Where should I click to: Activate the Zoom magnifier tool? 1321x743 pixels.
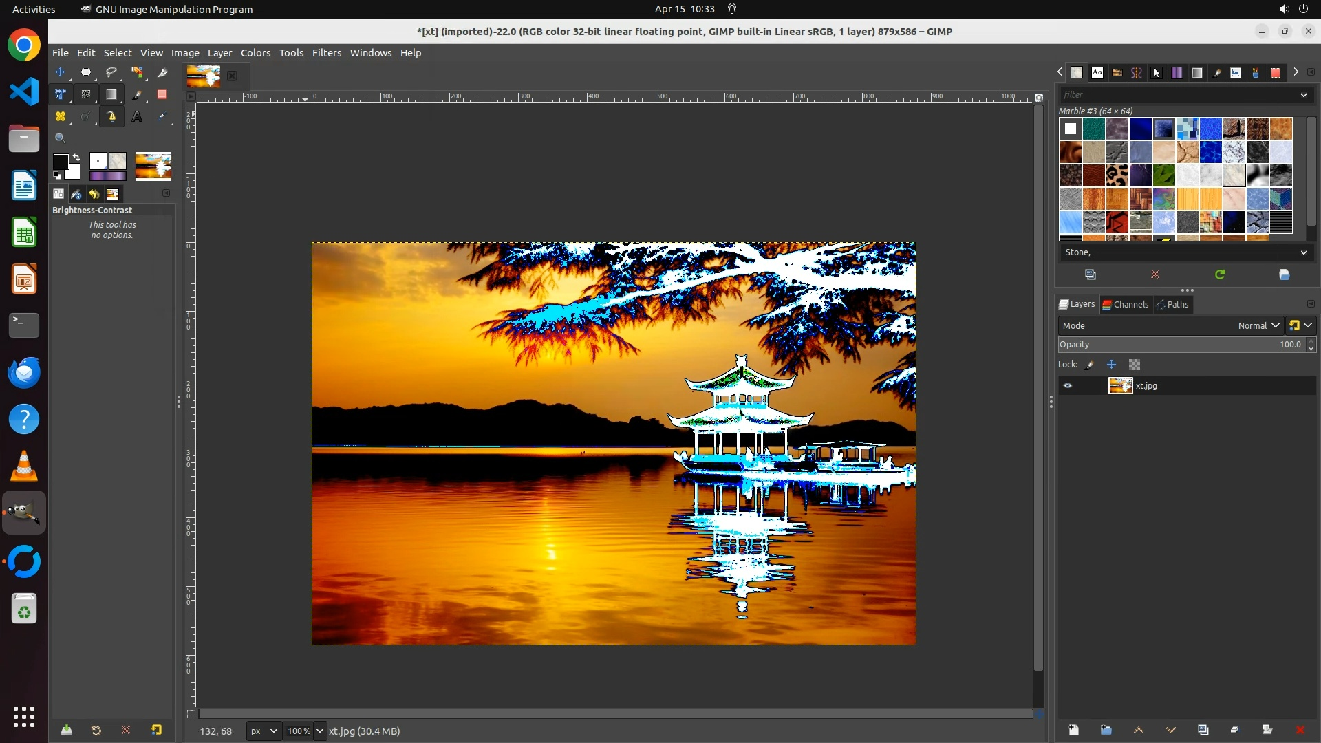(x=61, y=138)
